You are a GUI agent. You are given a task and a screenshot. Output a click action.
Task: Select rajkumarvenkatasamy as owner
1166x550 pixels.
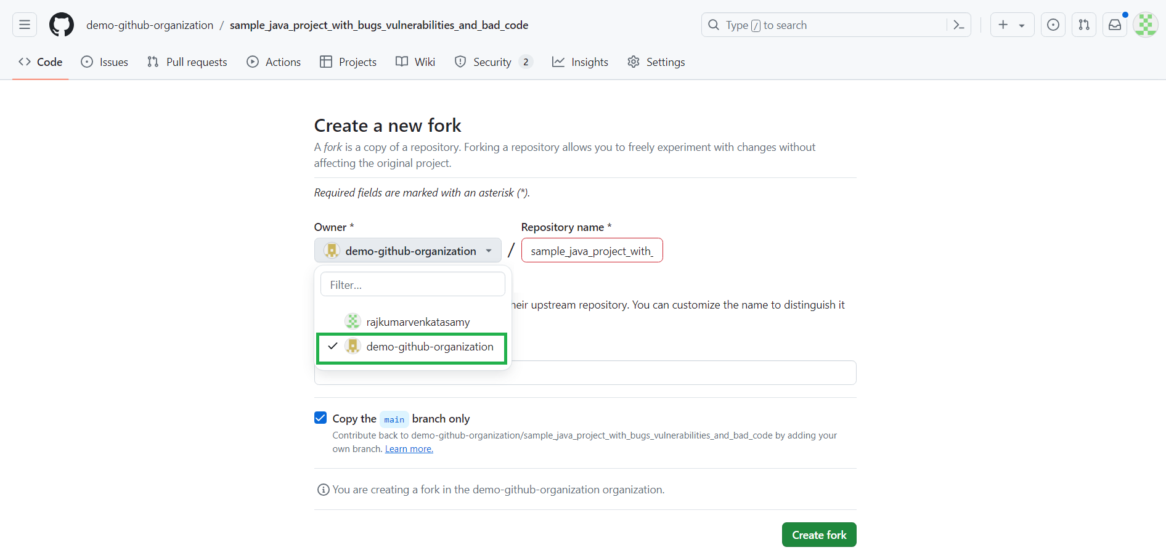click(413, 322)
